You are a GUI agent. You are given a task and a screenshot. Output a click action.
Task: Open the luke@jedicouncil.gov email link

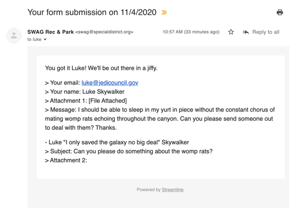click(110, 83)
